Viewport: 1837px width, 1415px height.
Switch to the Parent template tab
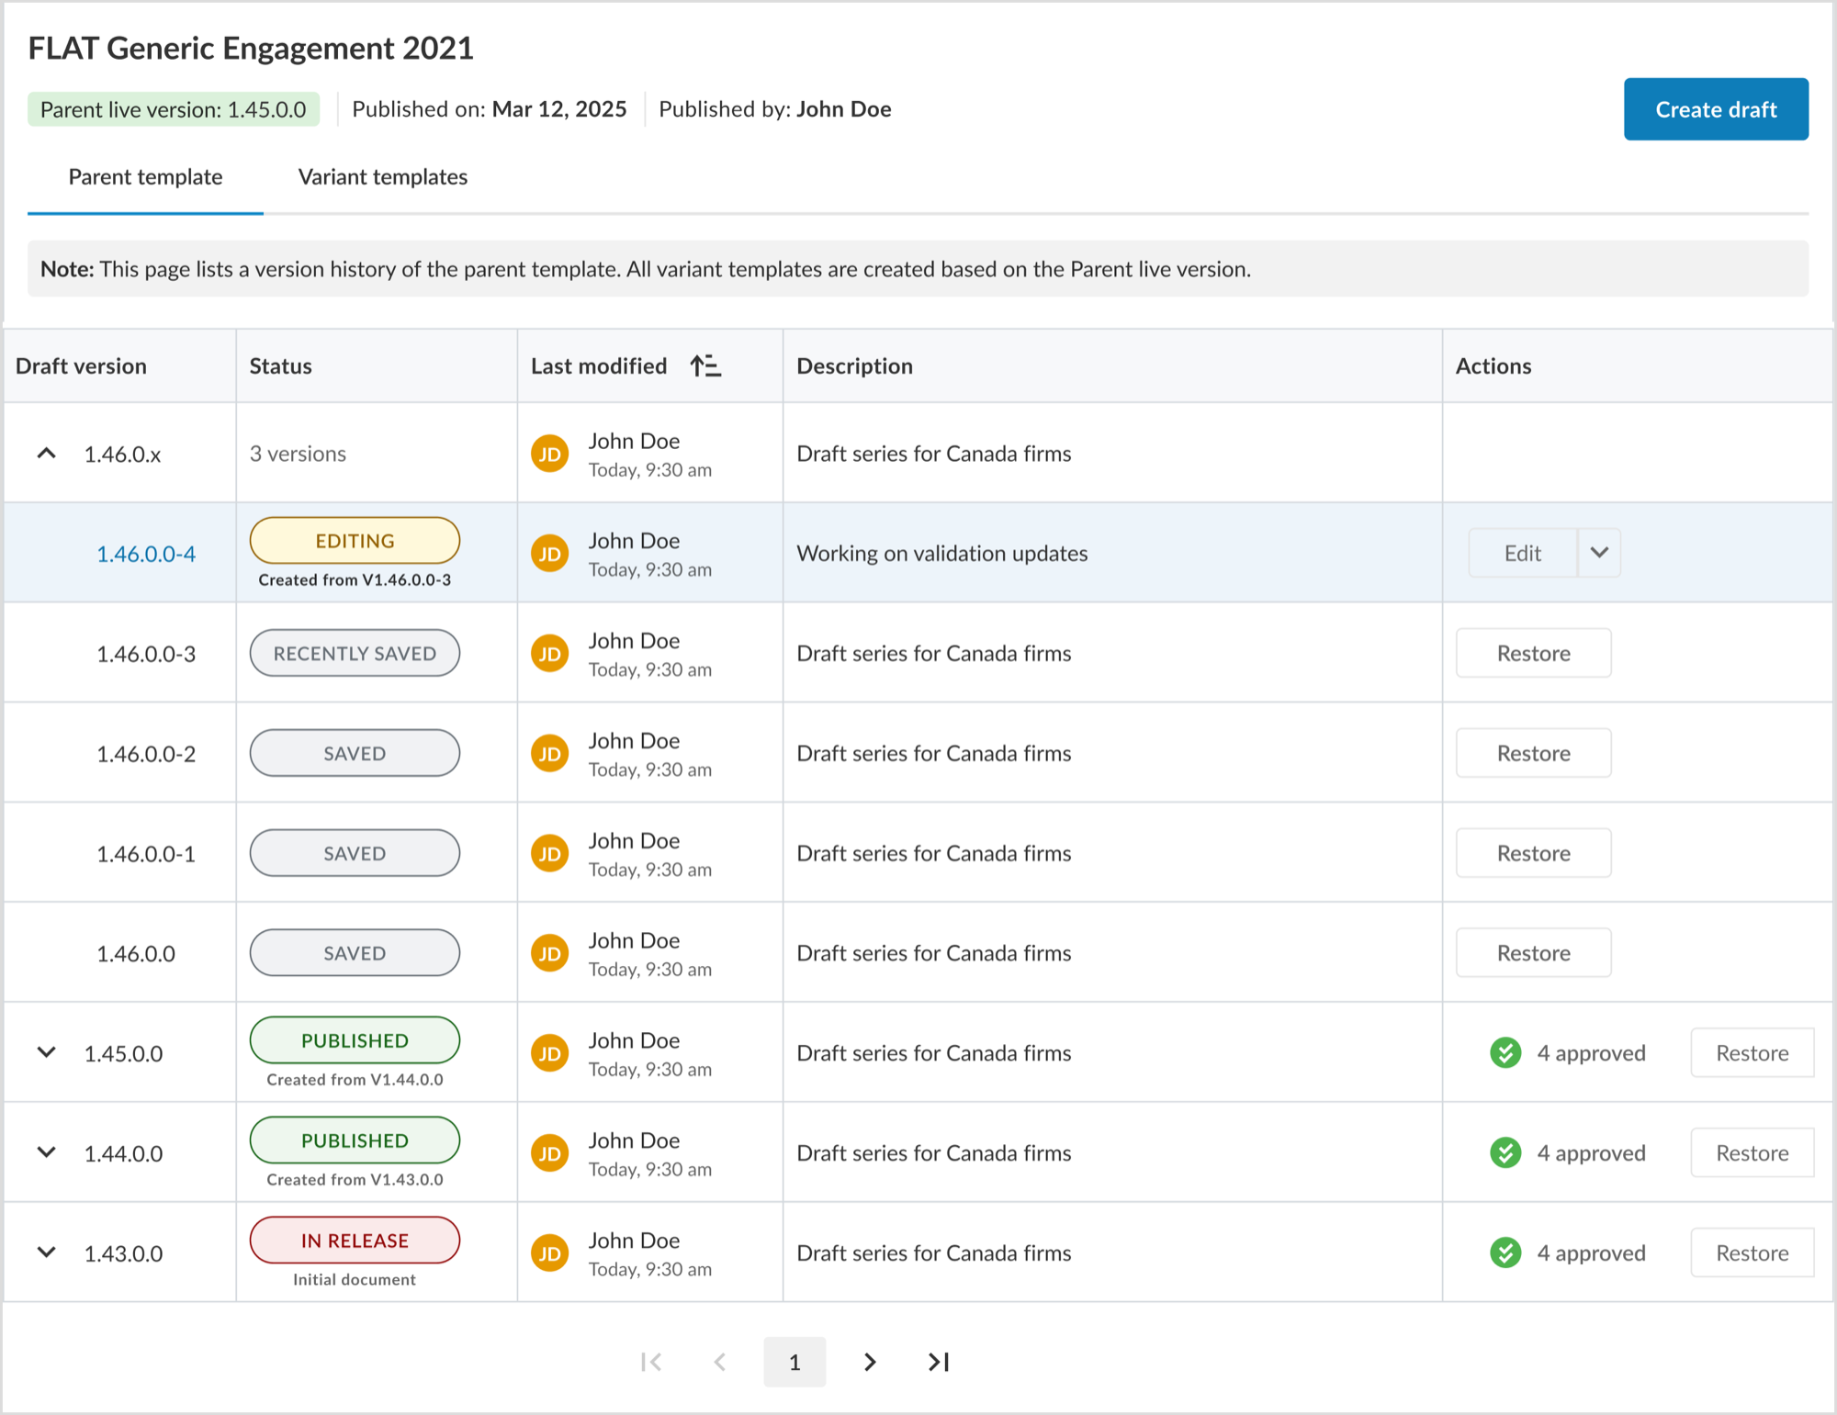[x=145, y=177]
